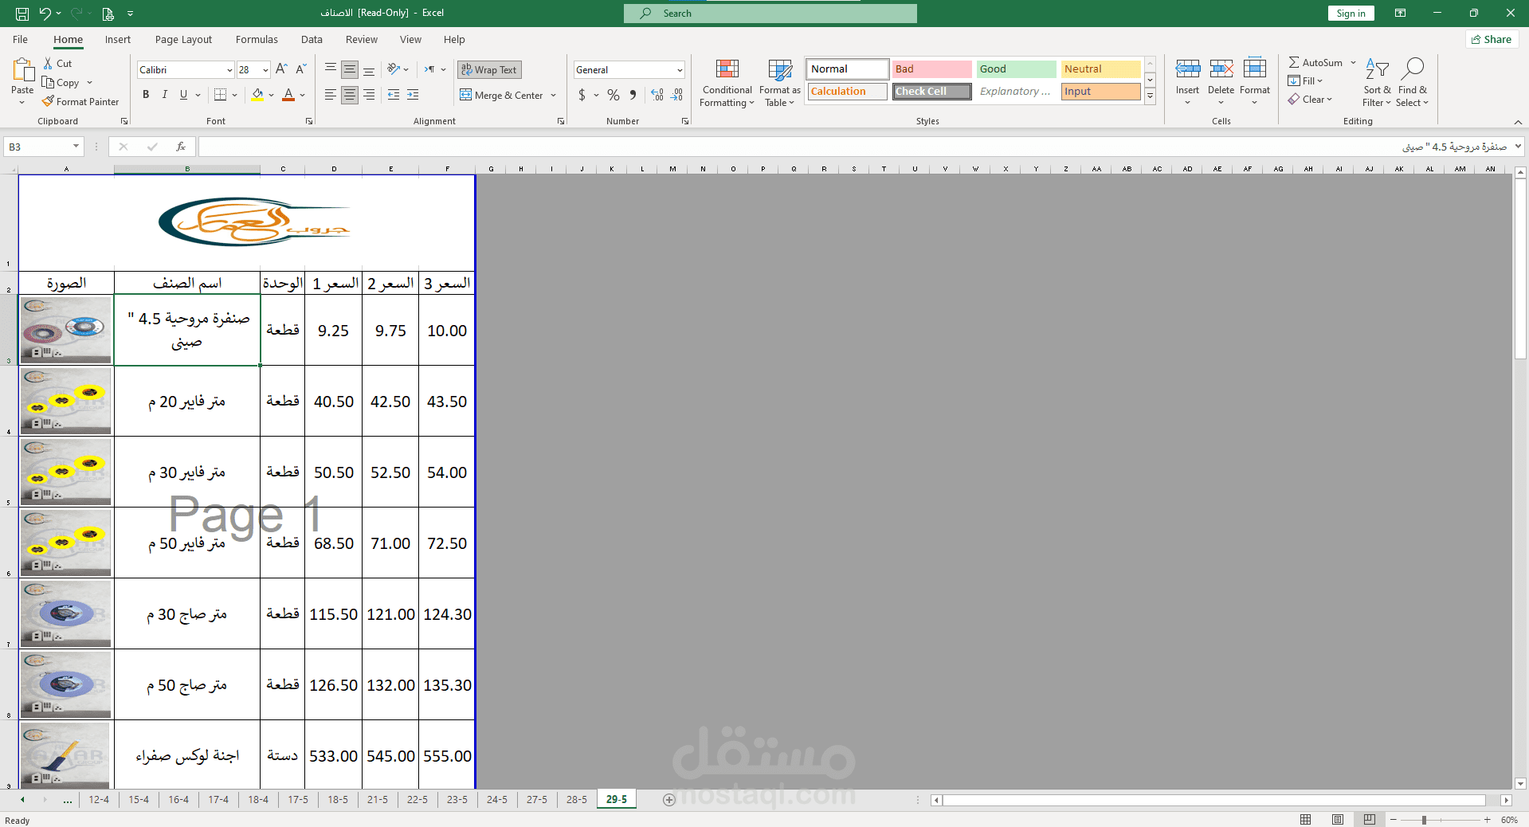Switch to Normal view in status bar
The width and height of the screenshot is (1529, 827).
point(1305,820)
